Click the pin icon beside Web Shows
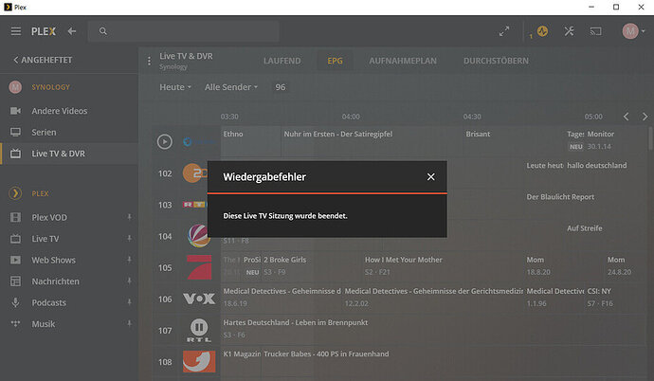 129,260
